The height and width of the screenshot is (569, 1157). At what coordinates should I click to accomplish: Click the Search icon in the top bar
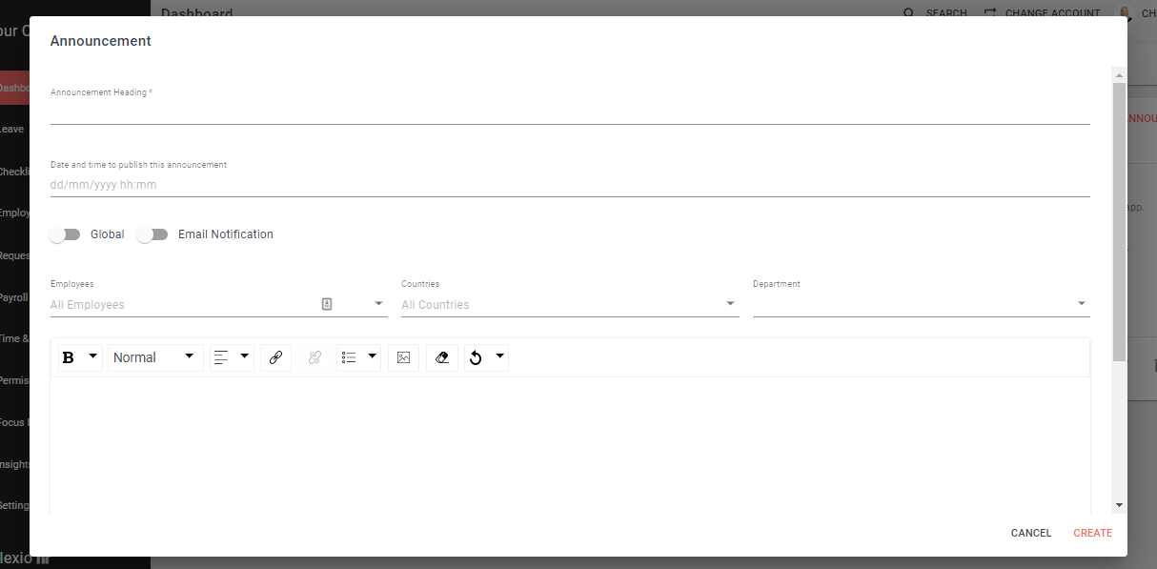tap(908, 13)
